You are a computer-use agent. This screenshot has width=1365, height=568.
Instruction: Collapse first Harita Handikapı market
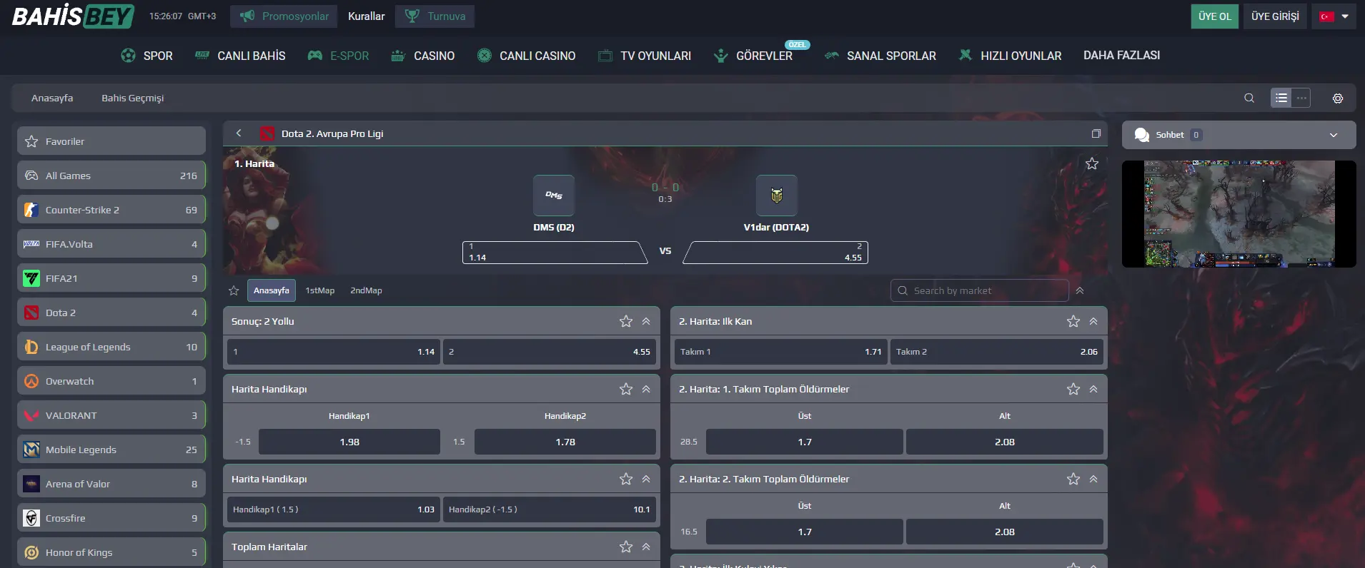tap(646, 389)
